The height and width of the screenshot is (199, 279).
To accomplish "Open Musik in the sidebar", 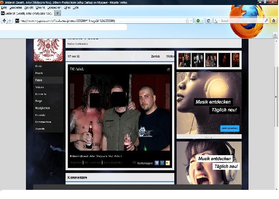I will [48, 73].
